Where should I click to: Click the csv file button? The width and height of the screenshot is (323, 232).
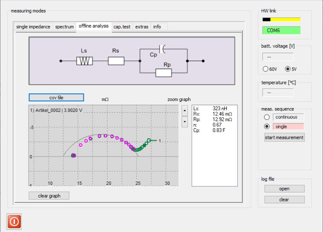click(56, 98)
